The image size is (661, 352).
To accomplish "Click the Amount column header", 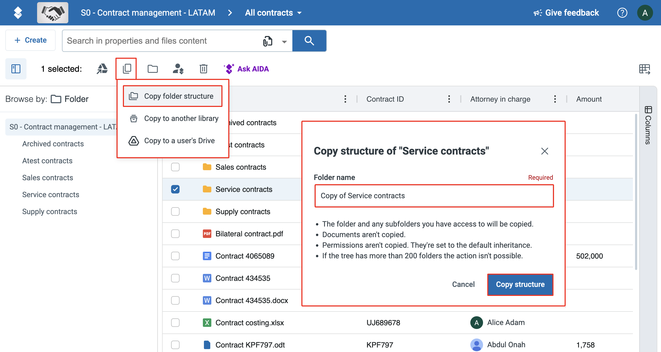I will tap(589, 99).
